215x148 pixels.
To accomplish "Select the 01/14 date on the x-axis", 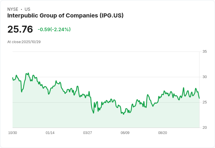I will point(50,133).
